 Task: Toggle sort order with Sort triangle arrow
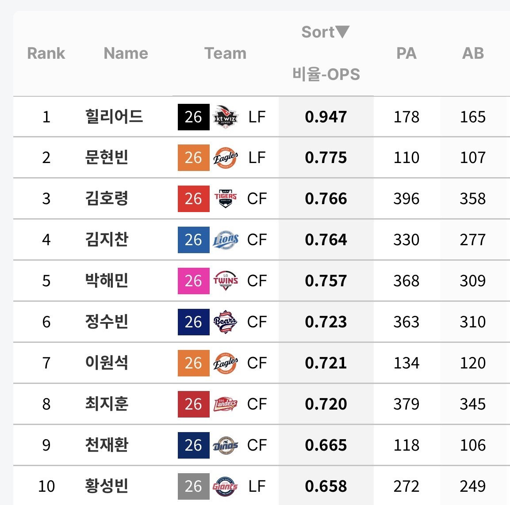tap(342, 32)
